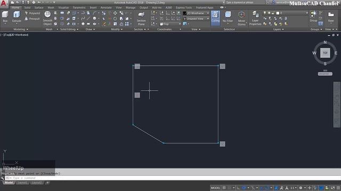Click the MODEL space status button
This screenshot has height=191, width=341.
click(x=215, y=188)
